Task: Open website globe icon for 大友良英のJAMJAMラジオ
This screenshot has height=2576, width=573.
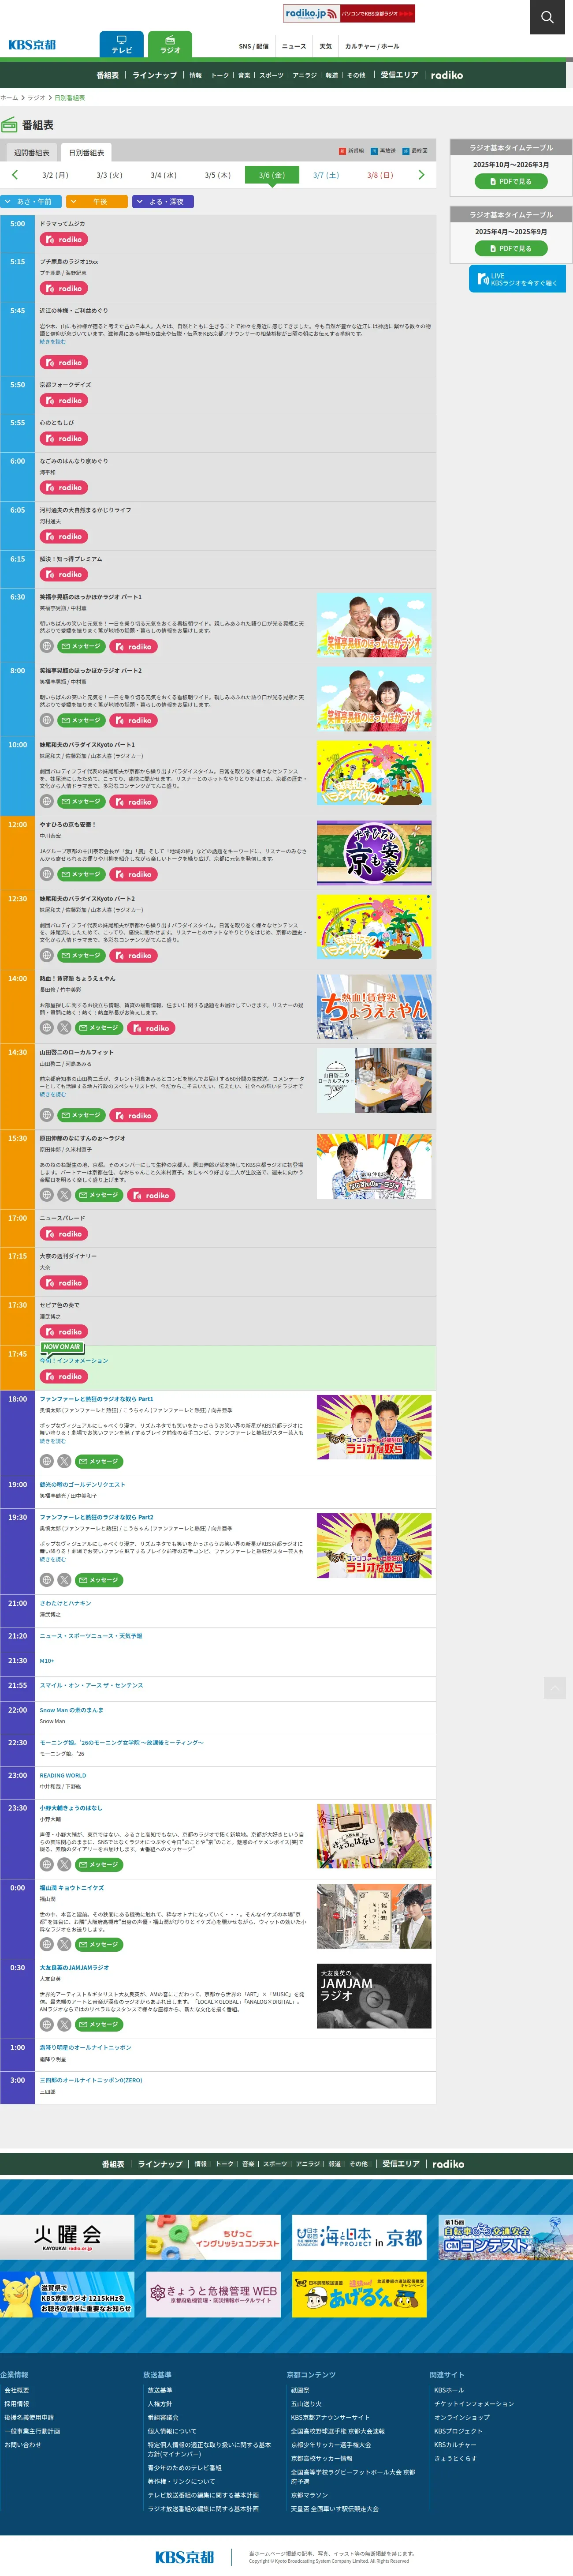Action: pos(46,2024)
